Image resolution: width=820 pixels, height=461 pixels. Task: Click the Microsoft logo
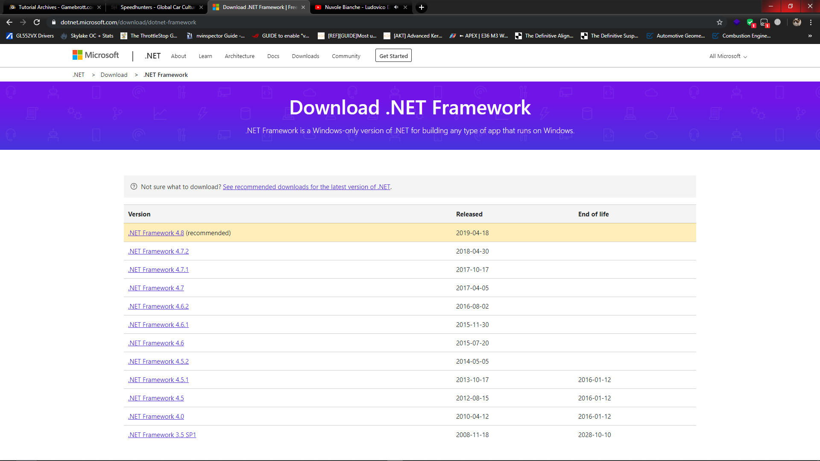96,55
